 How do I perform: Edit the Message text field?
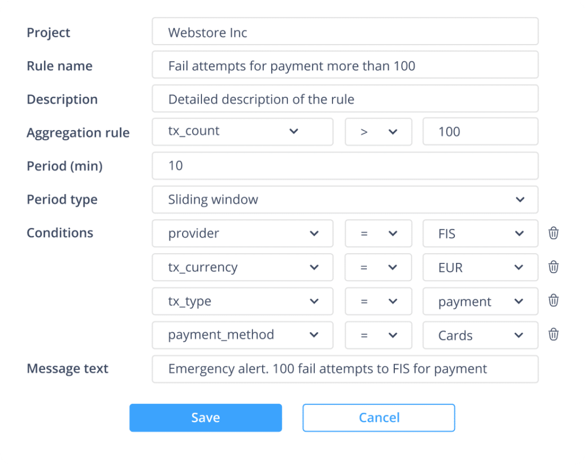click(x=345, y=369)
